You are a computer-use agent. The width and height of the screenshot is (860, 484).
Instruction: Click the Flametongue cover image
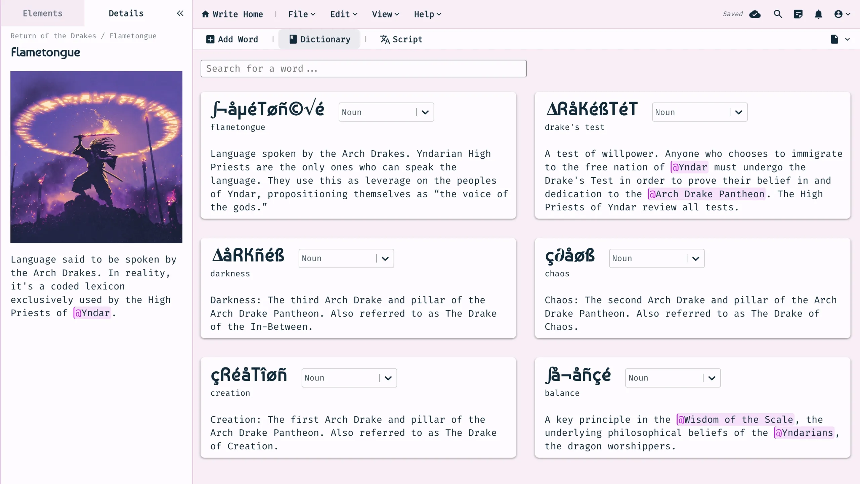coord(96,157)
